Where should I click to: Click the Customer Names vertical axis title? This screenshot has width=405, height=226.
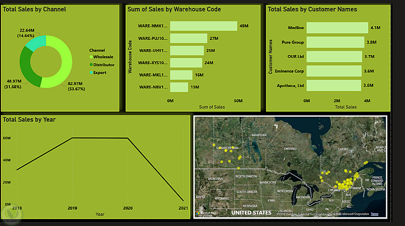click(271, 57)
